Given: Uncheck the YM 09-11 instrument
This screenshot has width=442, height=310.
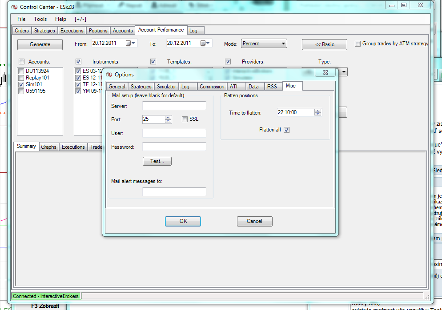Looking at the screenshot, I should coord(78,91).
